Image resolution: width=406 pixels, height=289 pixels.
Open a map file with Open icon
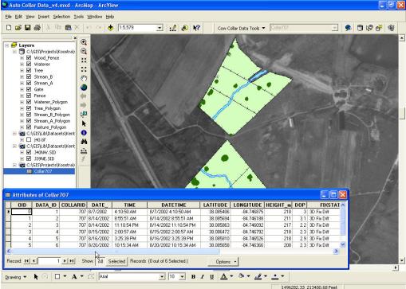[18, 28]
